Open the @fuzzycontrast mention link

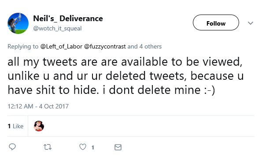tap(105, 46)
